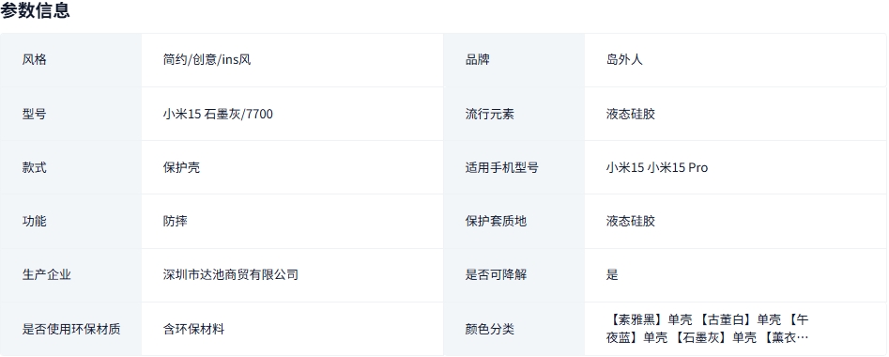
Task: Click the 参数信息 heading
Action: coord(35,10)
